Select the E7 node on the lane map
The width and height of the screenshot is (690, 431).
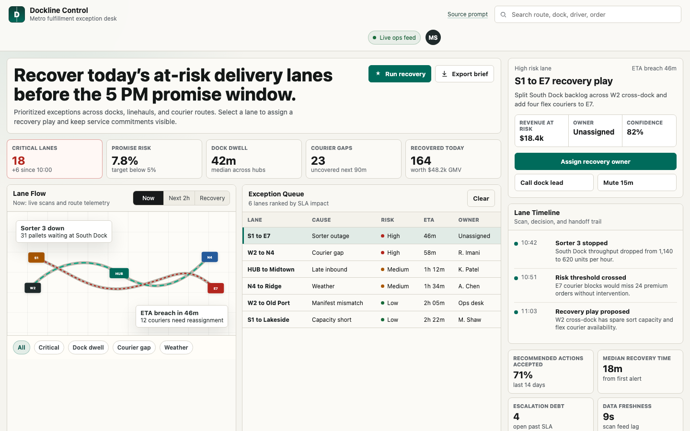point(216,288)
